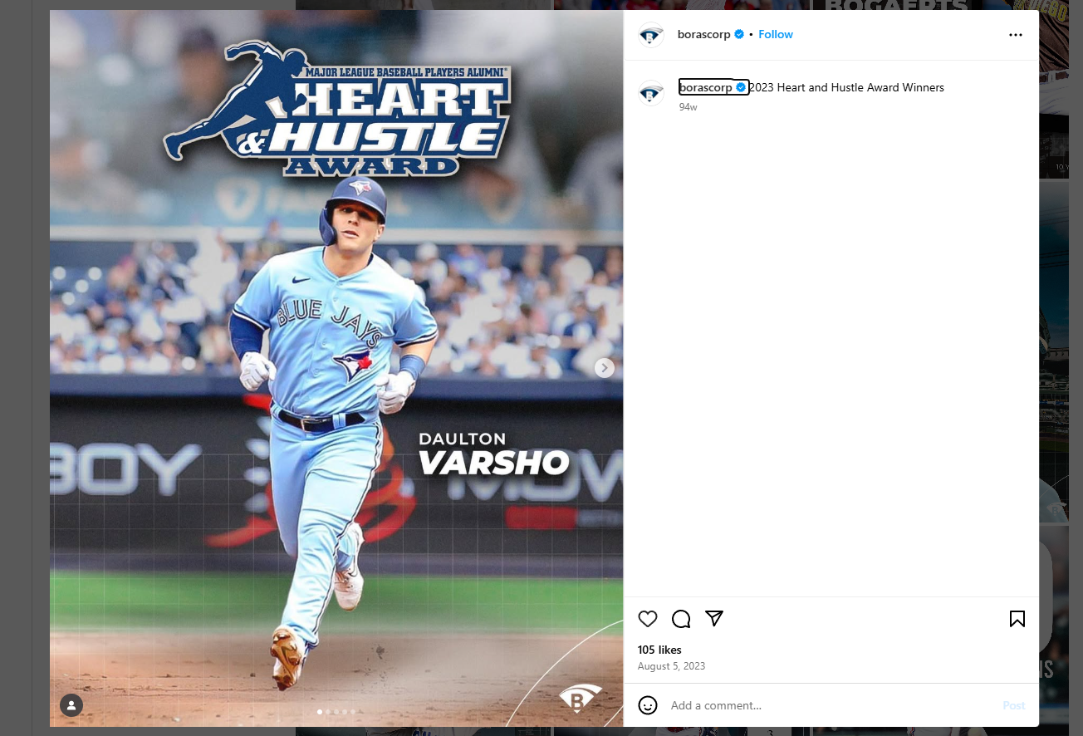Follow the borascorp account
The height and width of the screenshot is (736, 1083).
coord(776,34)
